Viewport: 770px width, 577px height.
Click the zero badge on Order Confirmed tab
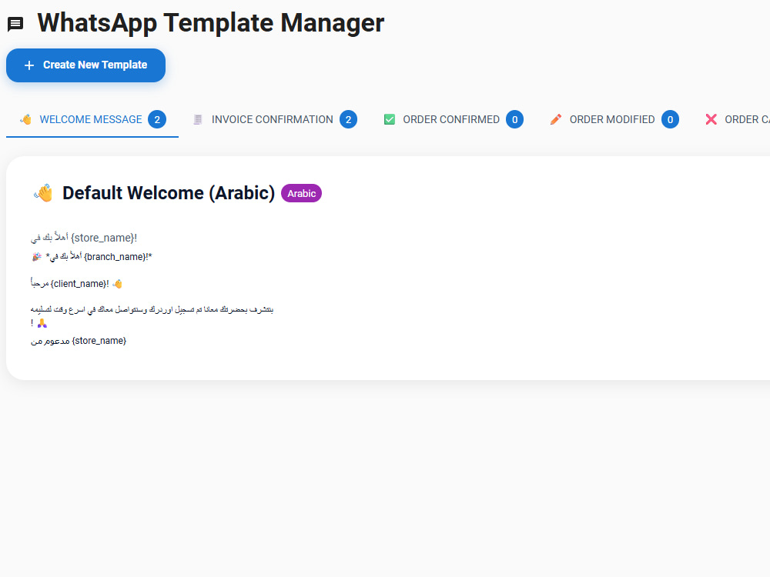point(514,119)
